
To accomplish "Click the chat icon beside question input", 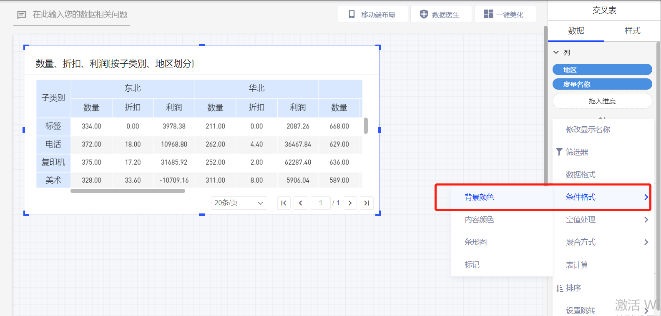I will 21,15.
